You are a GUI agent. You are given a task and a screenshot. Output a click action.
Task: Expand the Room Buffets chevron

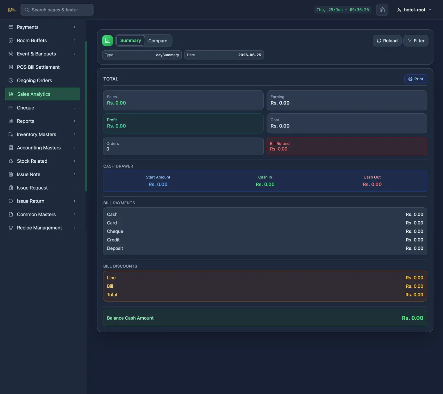(74, 41)
